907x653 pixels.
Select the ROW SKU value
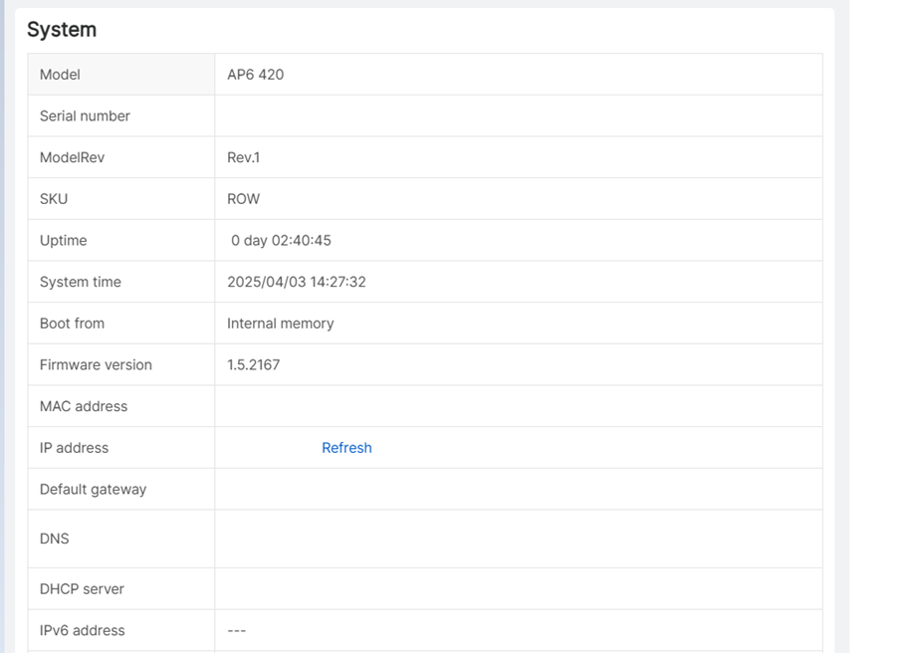click(243, 199)
